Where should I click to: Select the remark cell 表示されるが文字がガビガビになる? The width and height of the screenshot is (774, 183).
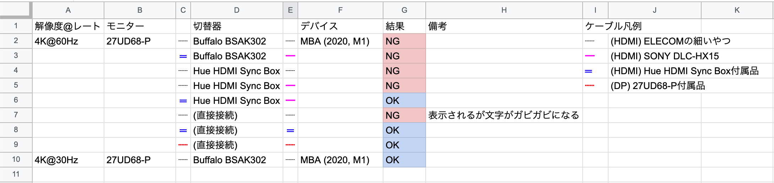503,115
